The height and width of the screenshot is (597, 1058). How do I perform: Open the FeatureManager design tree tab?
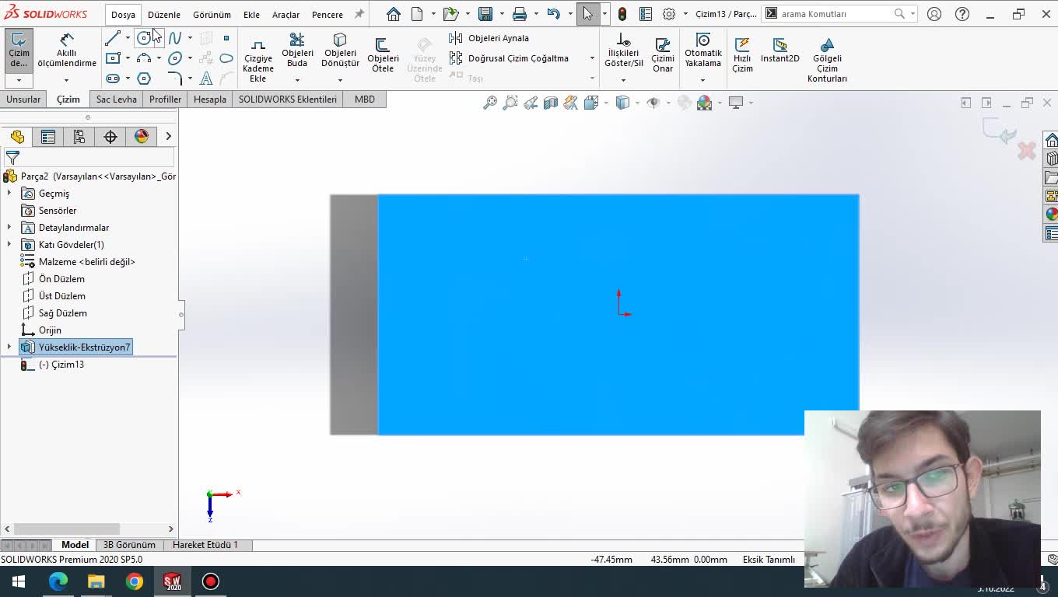(x=17, y=137)
